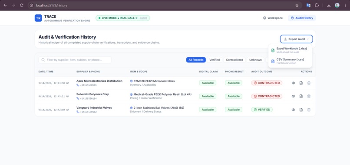
Task: Select the All Records filter
Action: point(196,60)
